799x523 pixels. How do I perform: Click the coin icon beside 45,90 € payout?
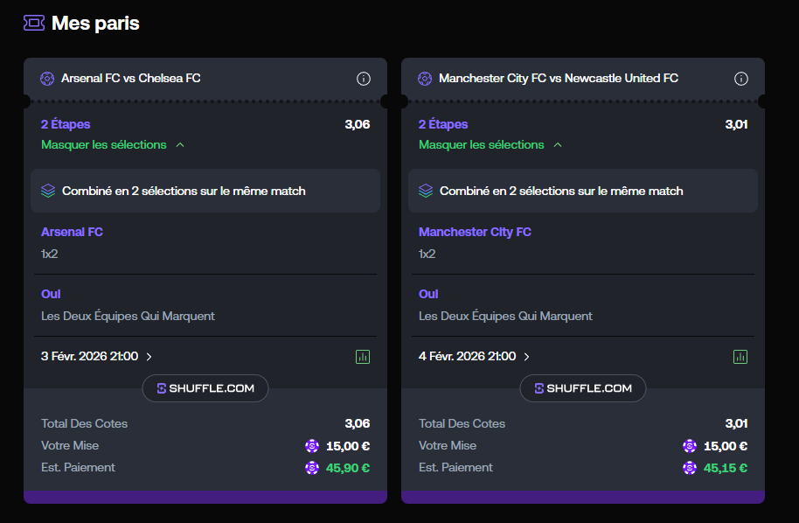tap(312, 467)
